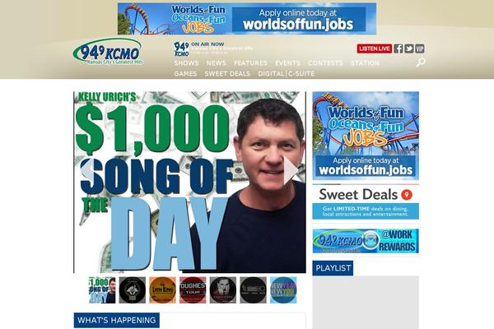Open the Features menu
The width and height of the screenshot is (494, 329).
click(250, 63)
